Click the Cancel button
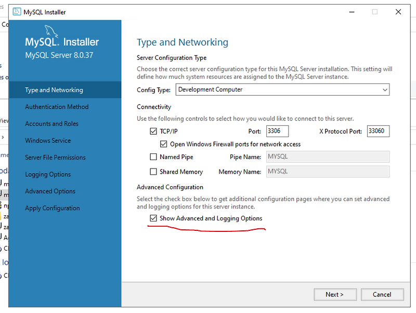The image size is (416, 313). (382, 294)
